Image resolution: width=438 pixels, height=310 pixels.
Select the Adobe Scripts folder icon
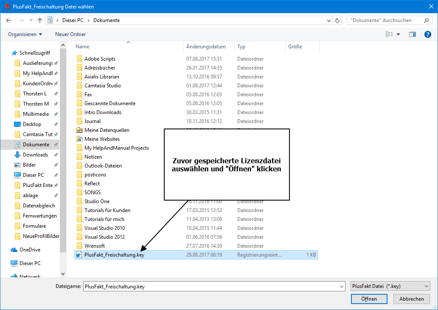point(79,59)
